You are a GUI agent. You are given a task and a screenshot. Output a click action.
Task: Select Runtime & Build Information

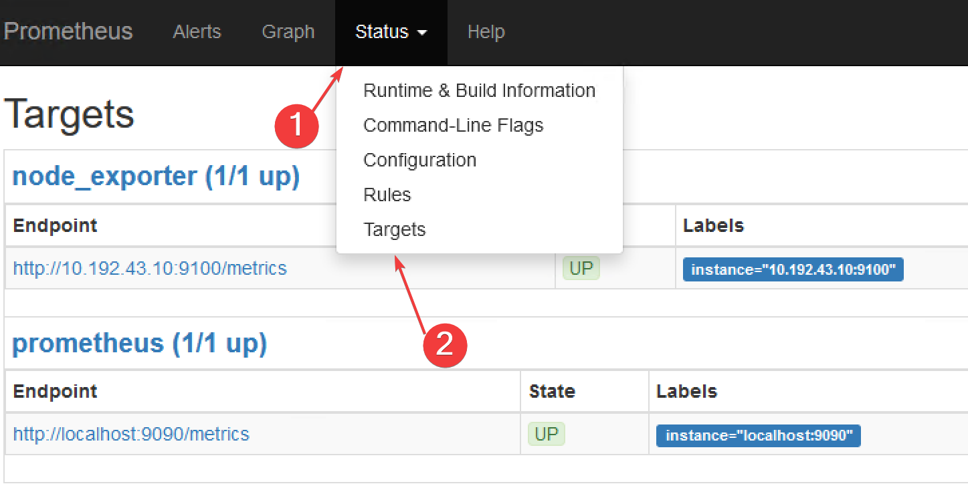(479, 90)
